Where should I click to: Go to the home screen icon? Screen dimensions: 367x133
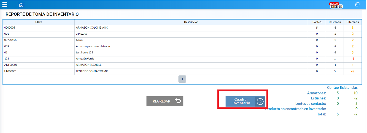click(21, 5)
